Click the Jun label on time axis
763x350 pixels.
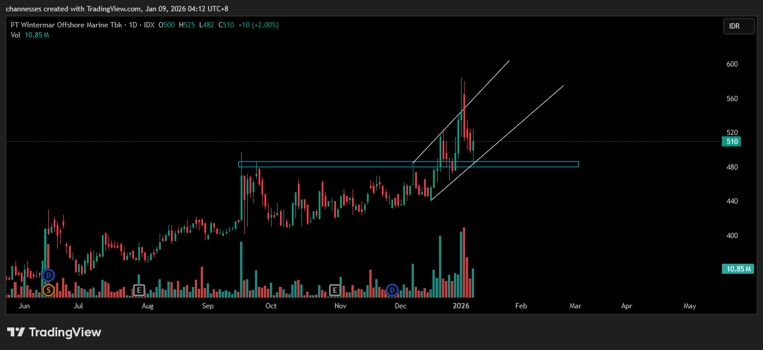tap(24, 306)
